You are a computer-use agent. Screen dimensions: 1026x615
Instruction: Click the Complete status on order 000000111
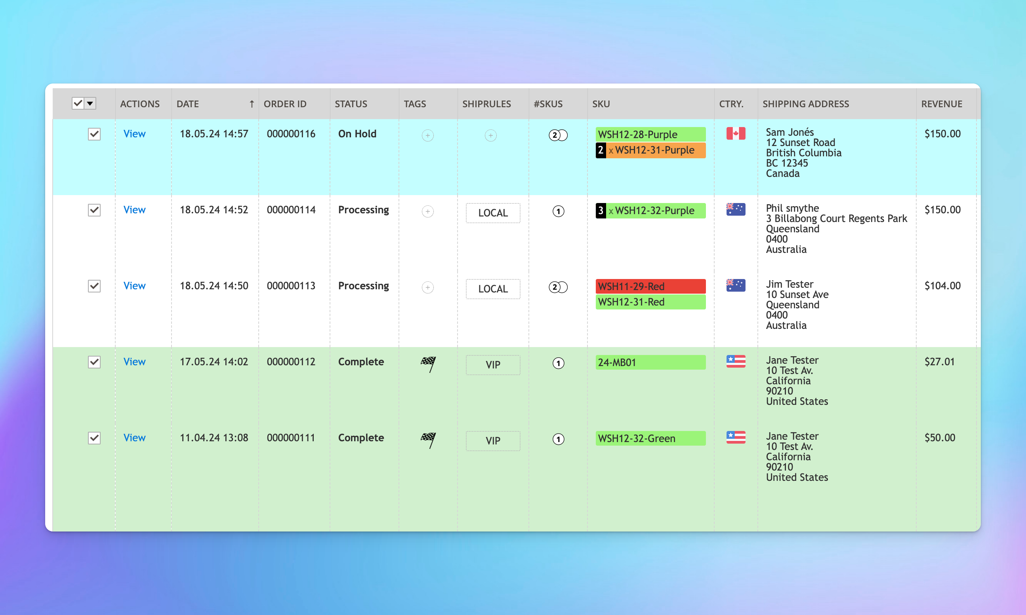361,438
